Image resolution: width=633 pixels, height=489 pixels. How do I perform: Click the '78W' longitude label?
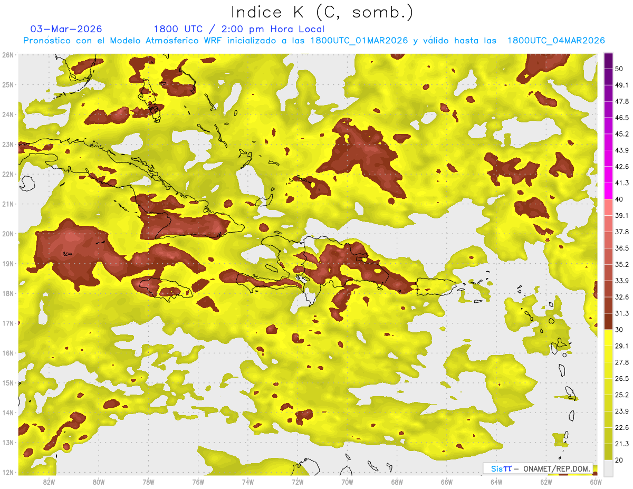(x=148, y=482)
